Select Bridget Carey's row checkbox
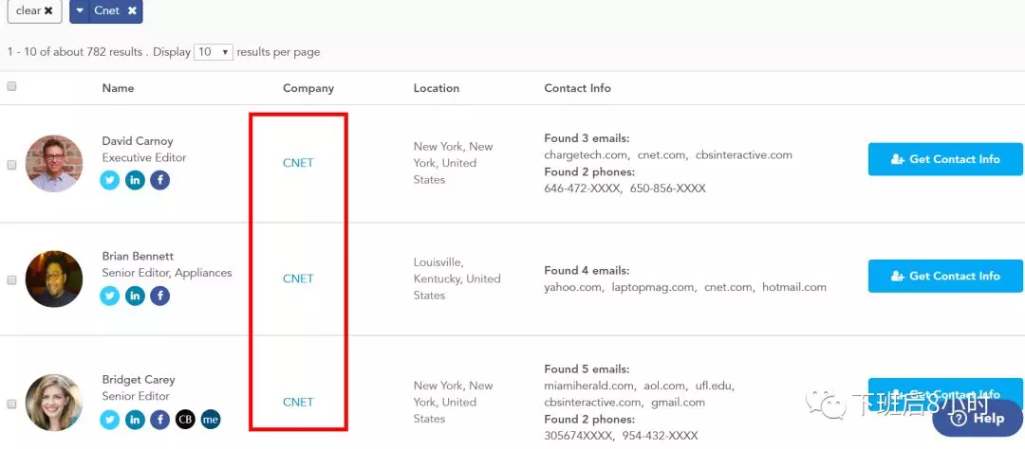1025x449 pixels. 12,404
